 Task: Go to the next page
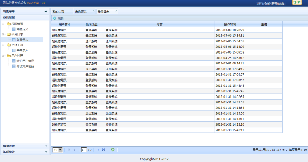pos(98,150)
